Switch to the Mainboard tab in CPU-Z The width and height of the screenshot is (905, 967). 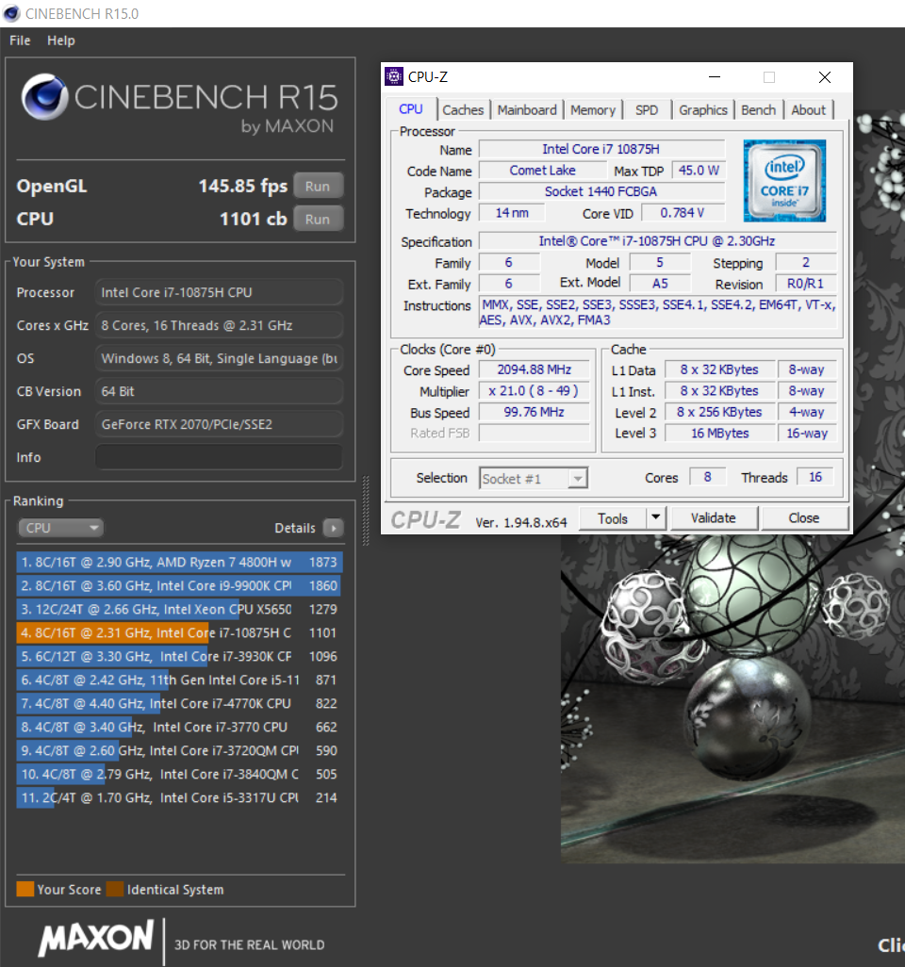coord(527,109)
